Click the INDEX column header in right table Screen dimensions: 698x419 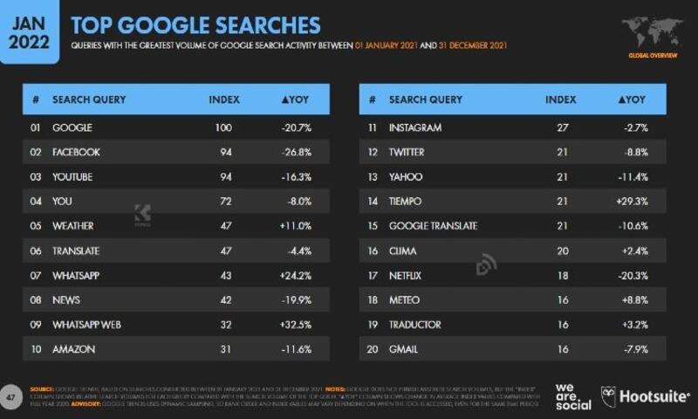(561, 100)
